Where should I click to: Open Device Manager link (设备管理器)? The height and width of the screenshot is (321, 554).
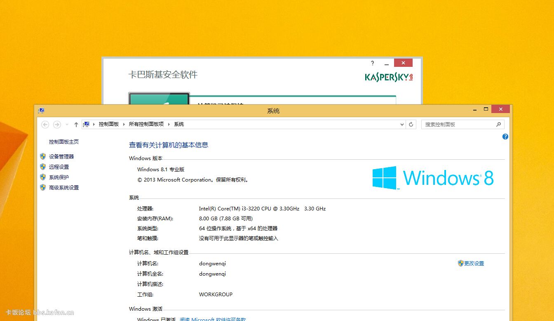click(61, 156)
